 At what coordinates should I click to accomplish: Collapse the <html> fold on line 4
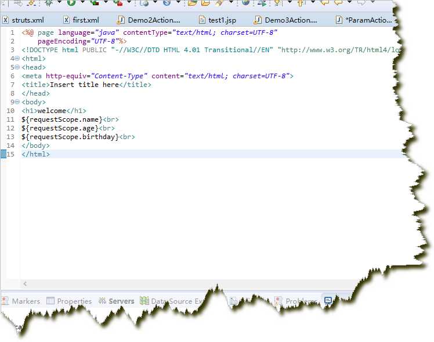click(x=17, y=59)
